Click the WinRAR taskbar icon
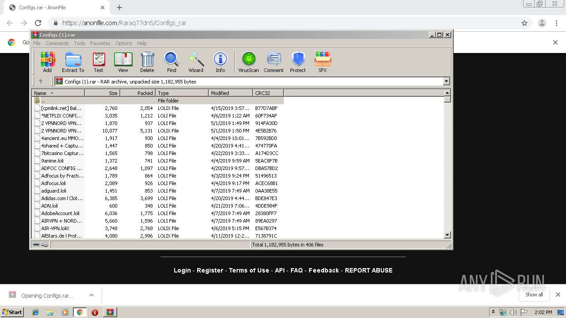This screenshot has width=566, height=318. 110,312
